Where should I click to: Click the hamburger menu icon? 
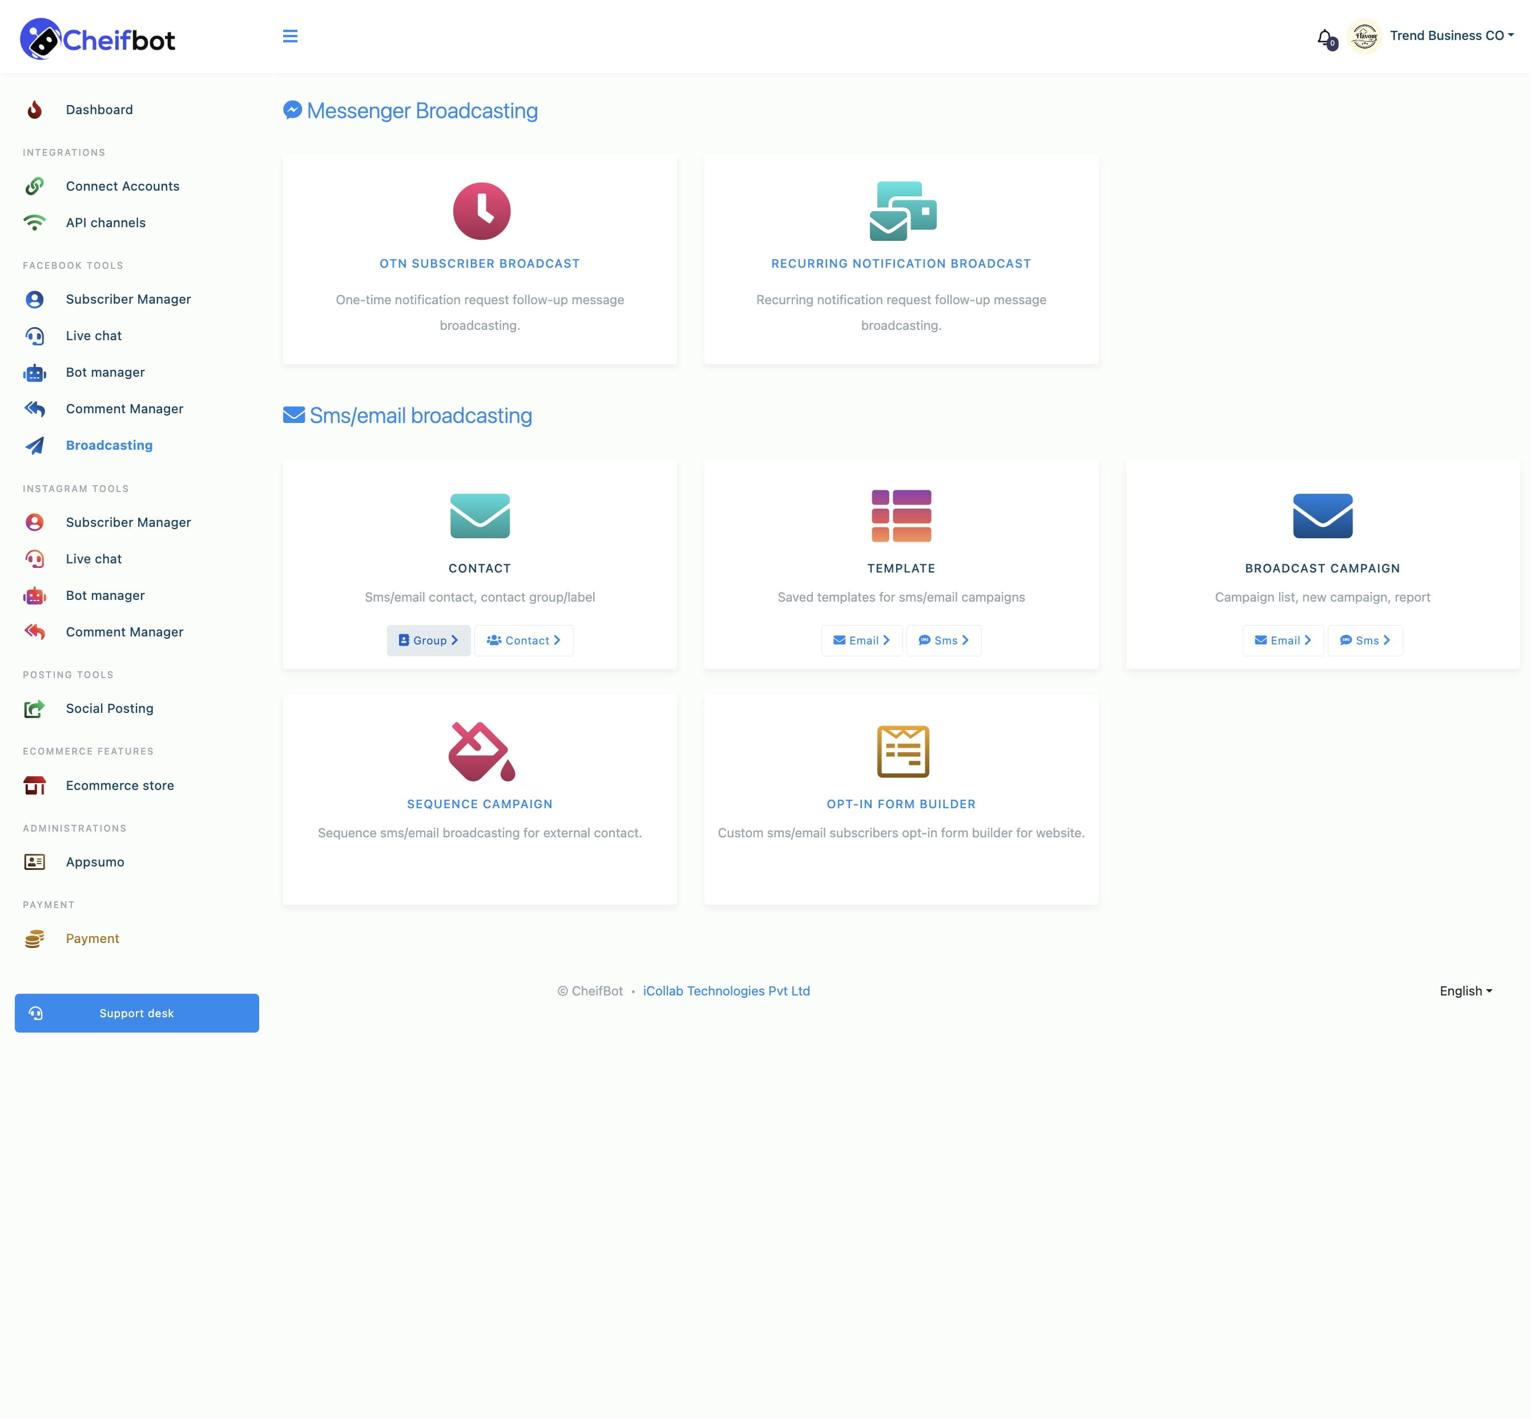(291, 36)
